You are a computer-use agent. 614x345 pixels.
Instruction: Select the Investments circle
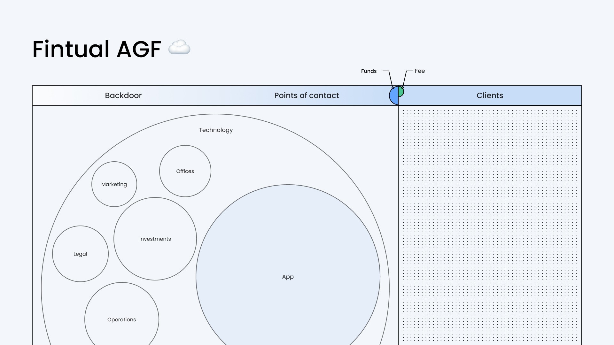[155, 239]
